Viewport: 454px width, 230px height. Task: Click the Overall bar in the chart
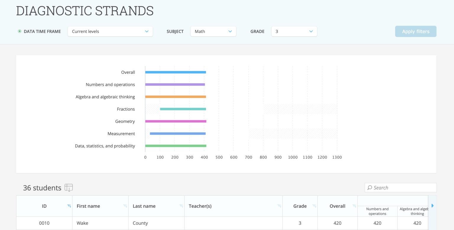175,72
